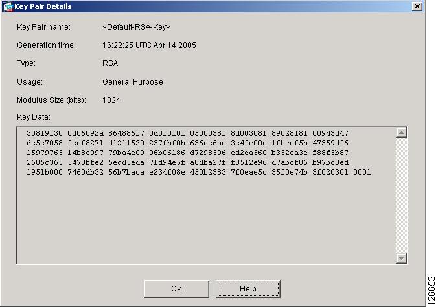Click the Key Pair Details title icon
Screen dimensions: 436x307
coord(8,6)
